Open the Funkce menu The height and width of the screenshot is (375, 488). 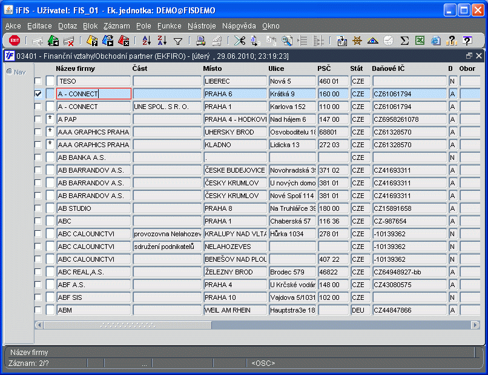170,26
